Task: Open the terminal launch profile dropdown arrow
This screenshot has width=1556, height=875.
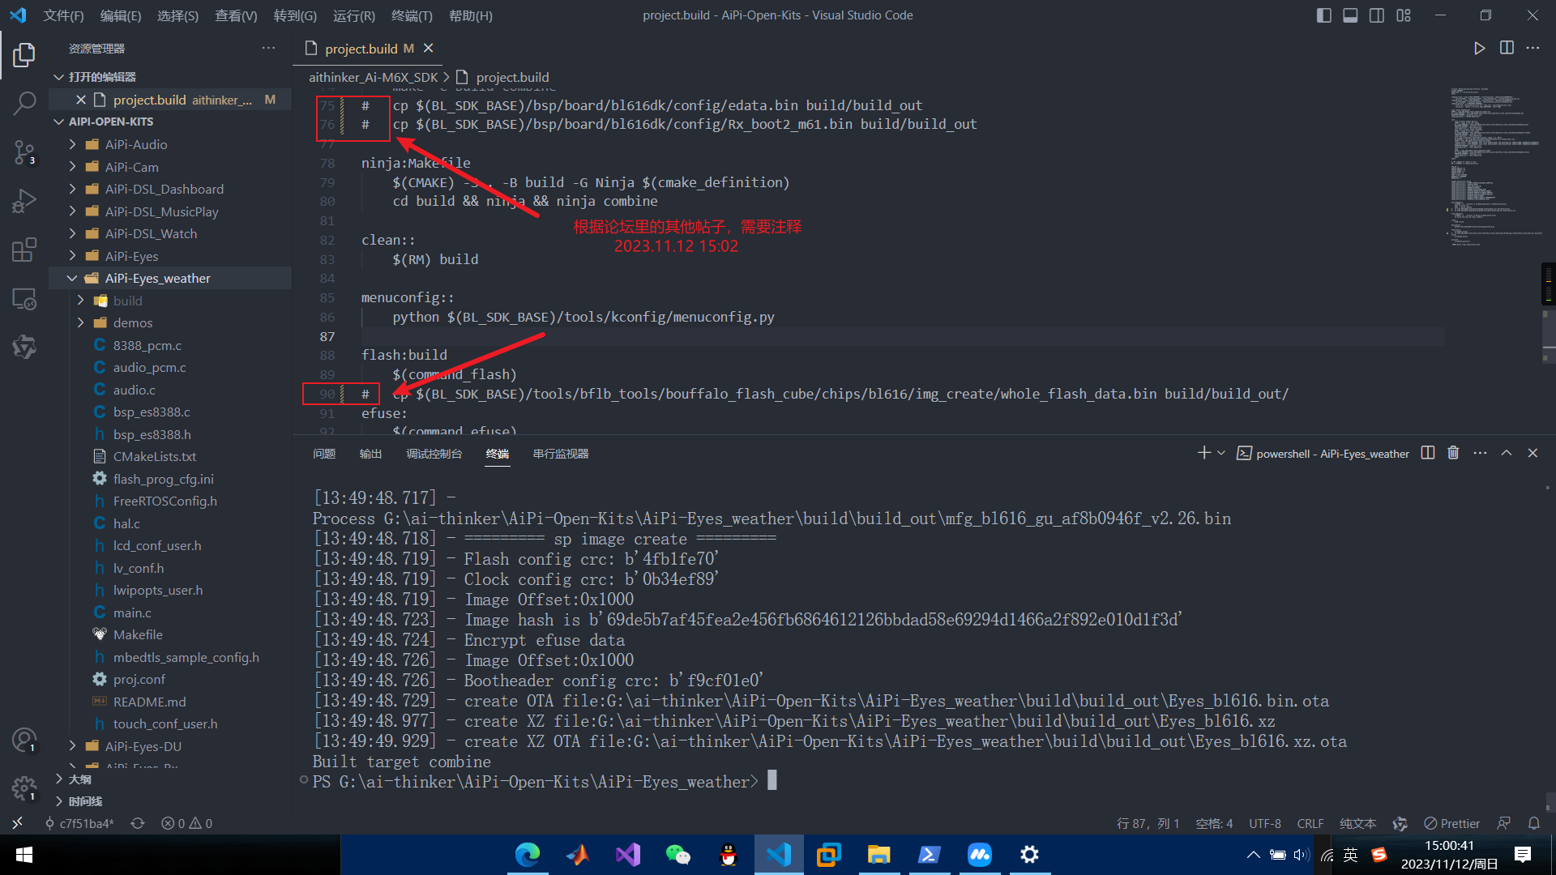Action: click(x=1220, y=453)
